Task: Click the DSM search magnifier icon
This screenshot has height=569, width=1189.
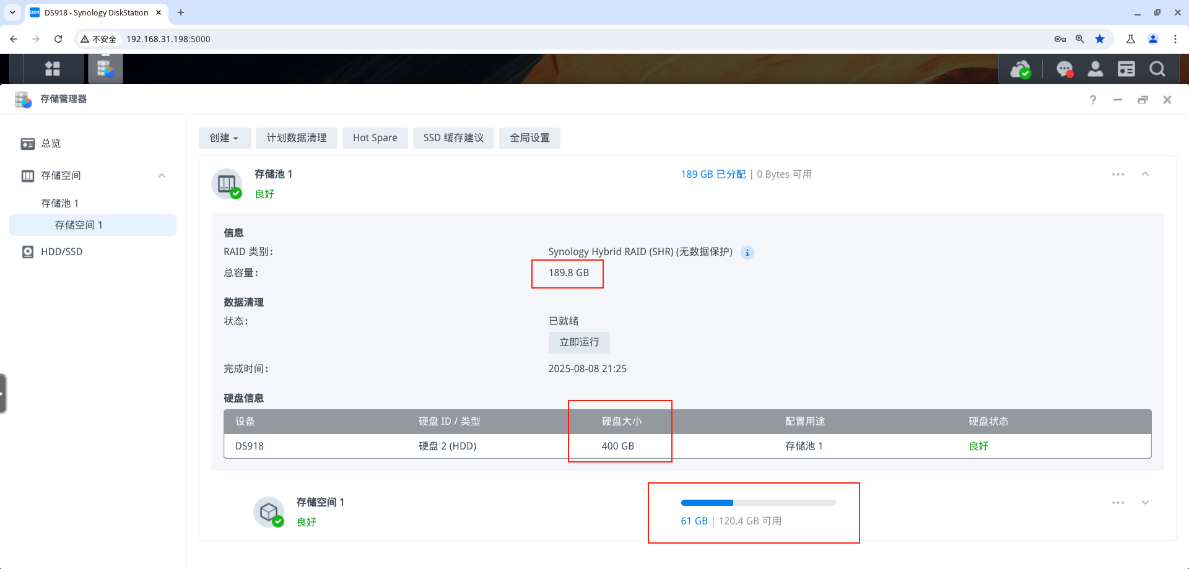Action: click(1157, 69)
